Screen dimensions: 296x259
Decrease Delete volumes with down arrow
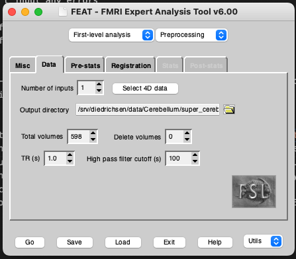[187, 139]
